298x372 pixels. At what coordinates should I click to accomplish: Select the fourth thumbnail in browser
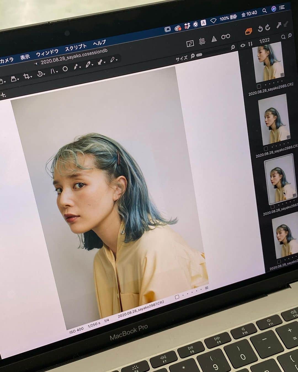point(285,235)
